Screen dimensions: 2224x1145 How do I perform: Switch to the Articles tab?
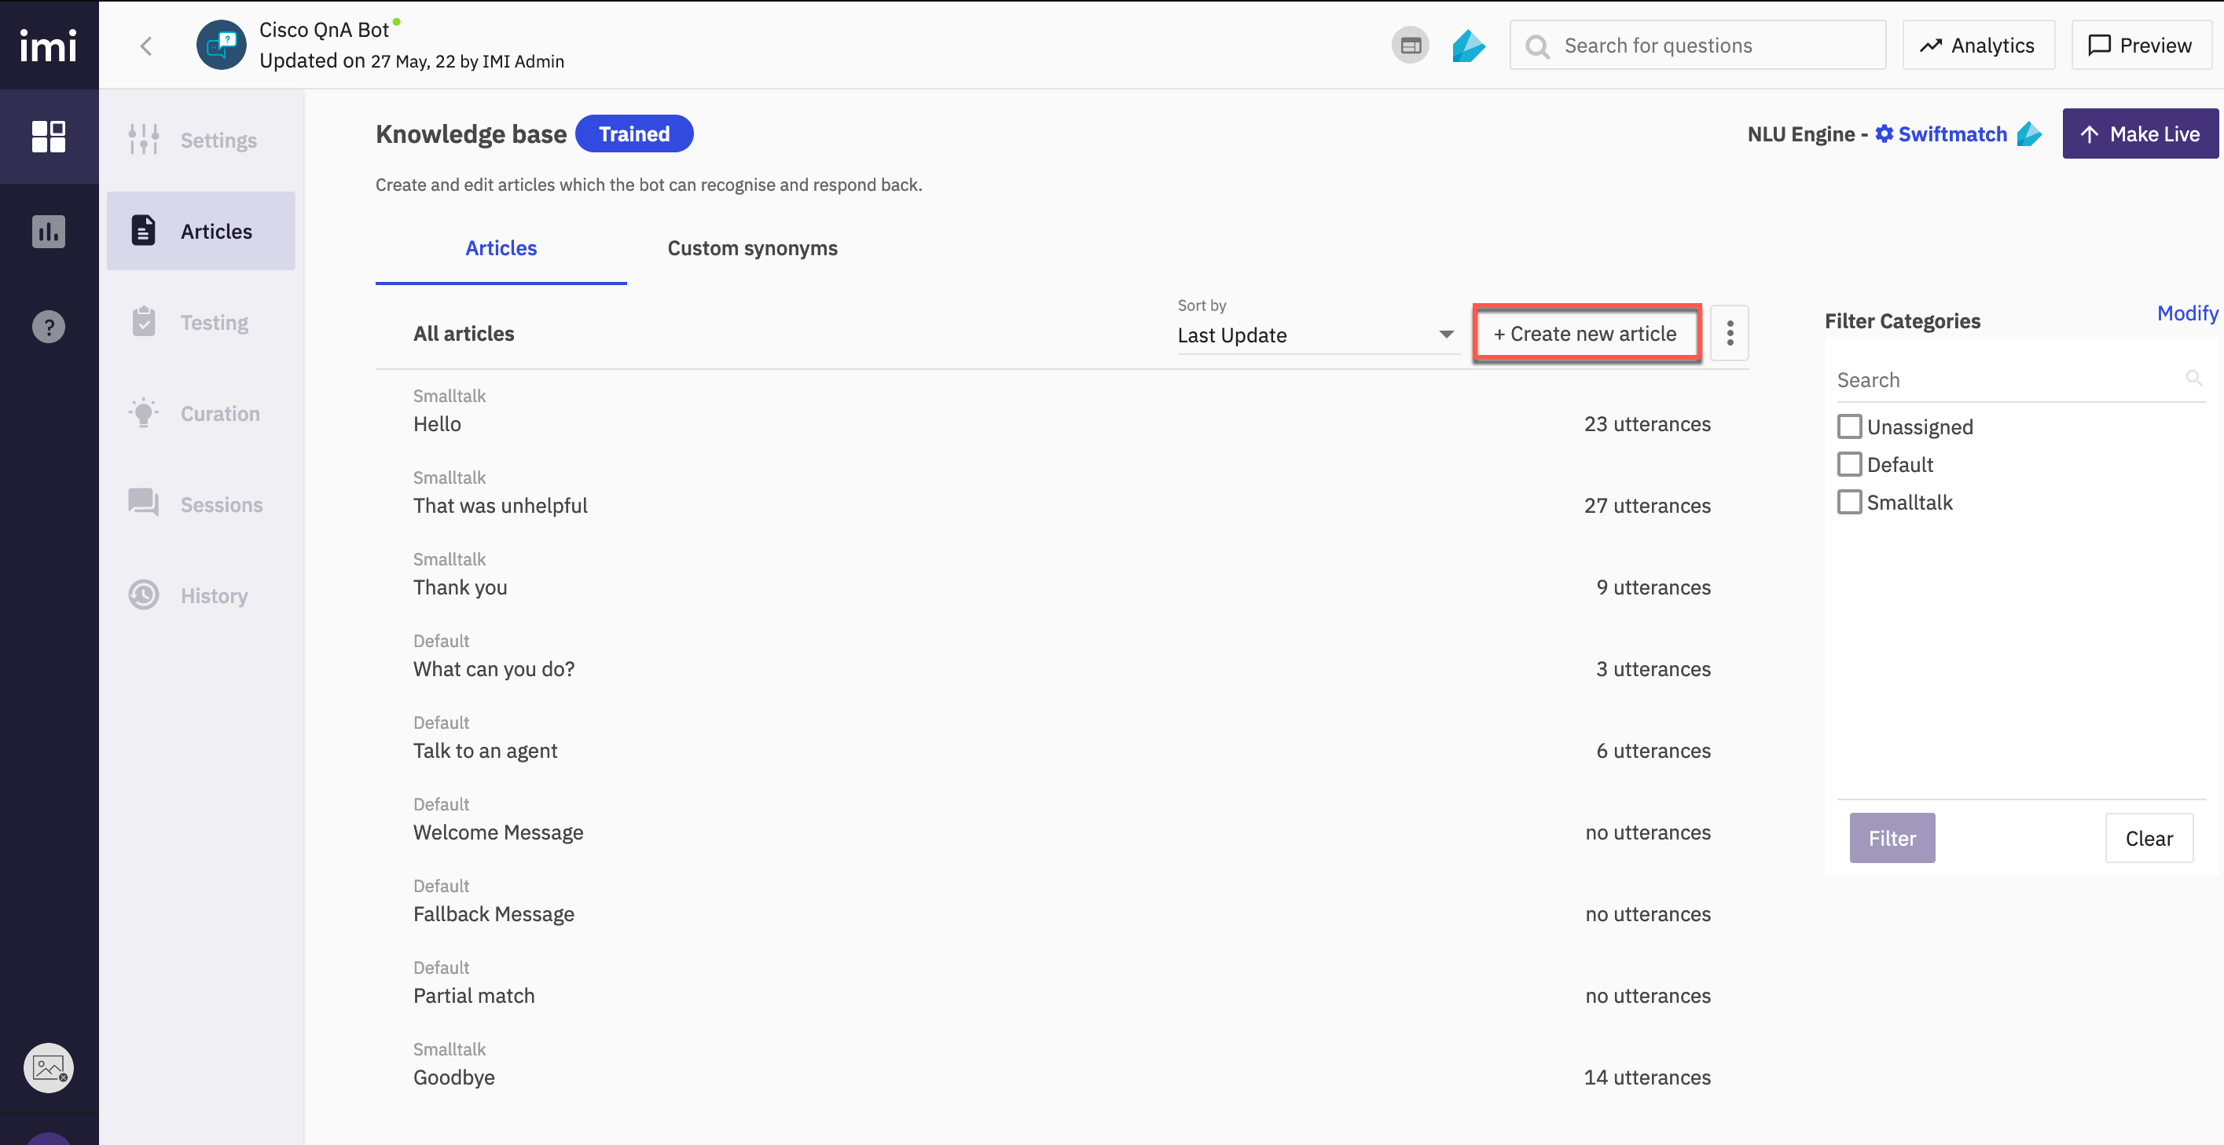point(501,247)
